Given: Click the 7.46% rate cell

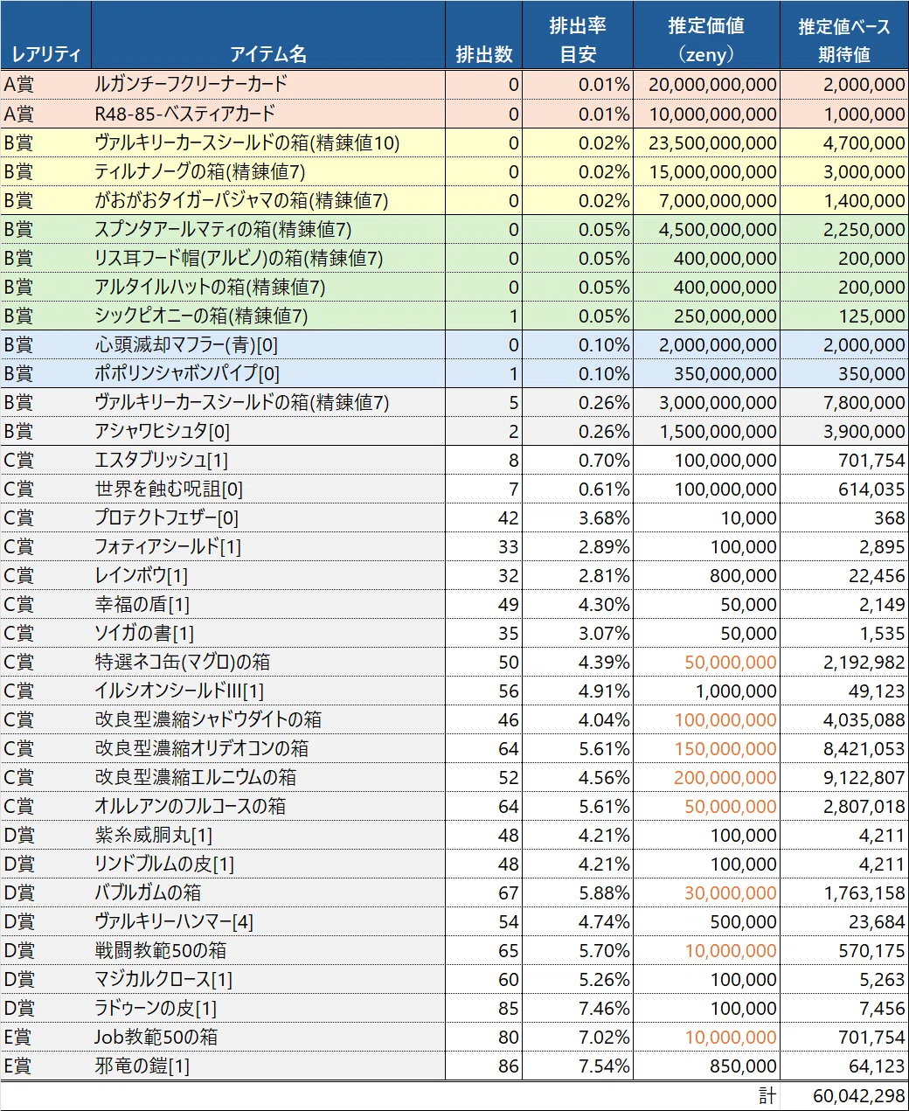Looking at the screenshot, I should point(578,1008).
